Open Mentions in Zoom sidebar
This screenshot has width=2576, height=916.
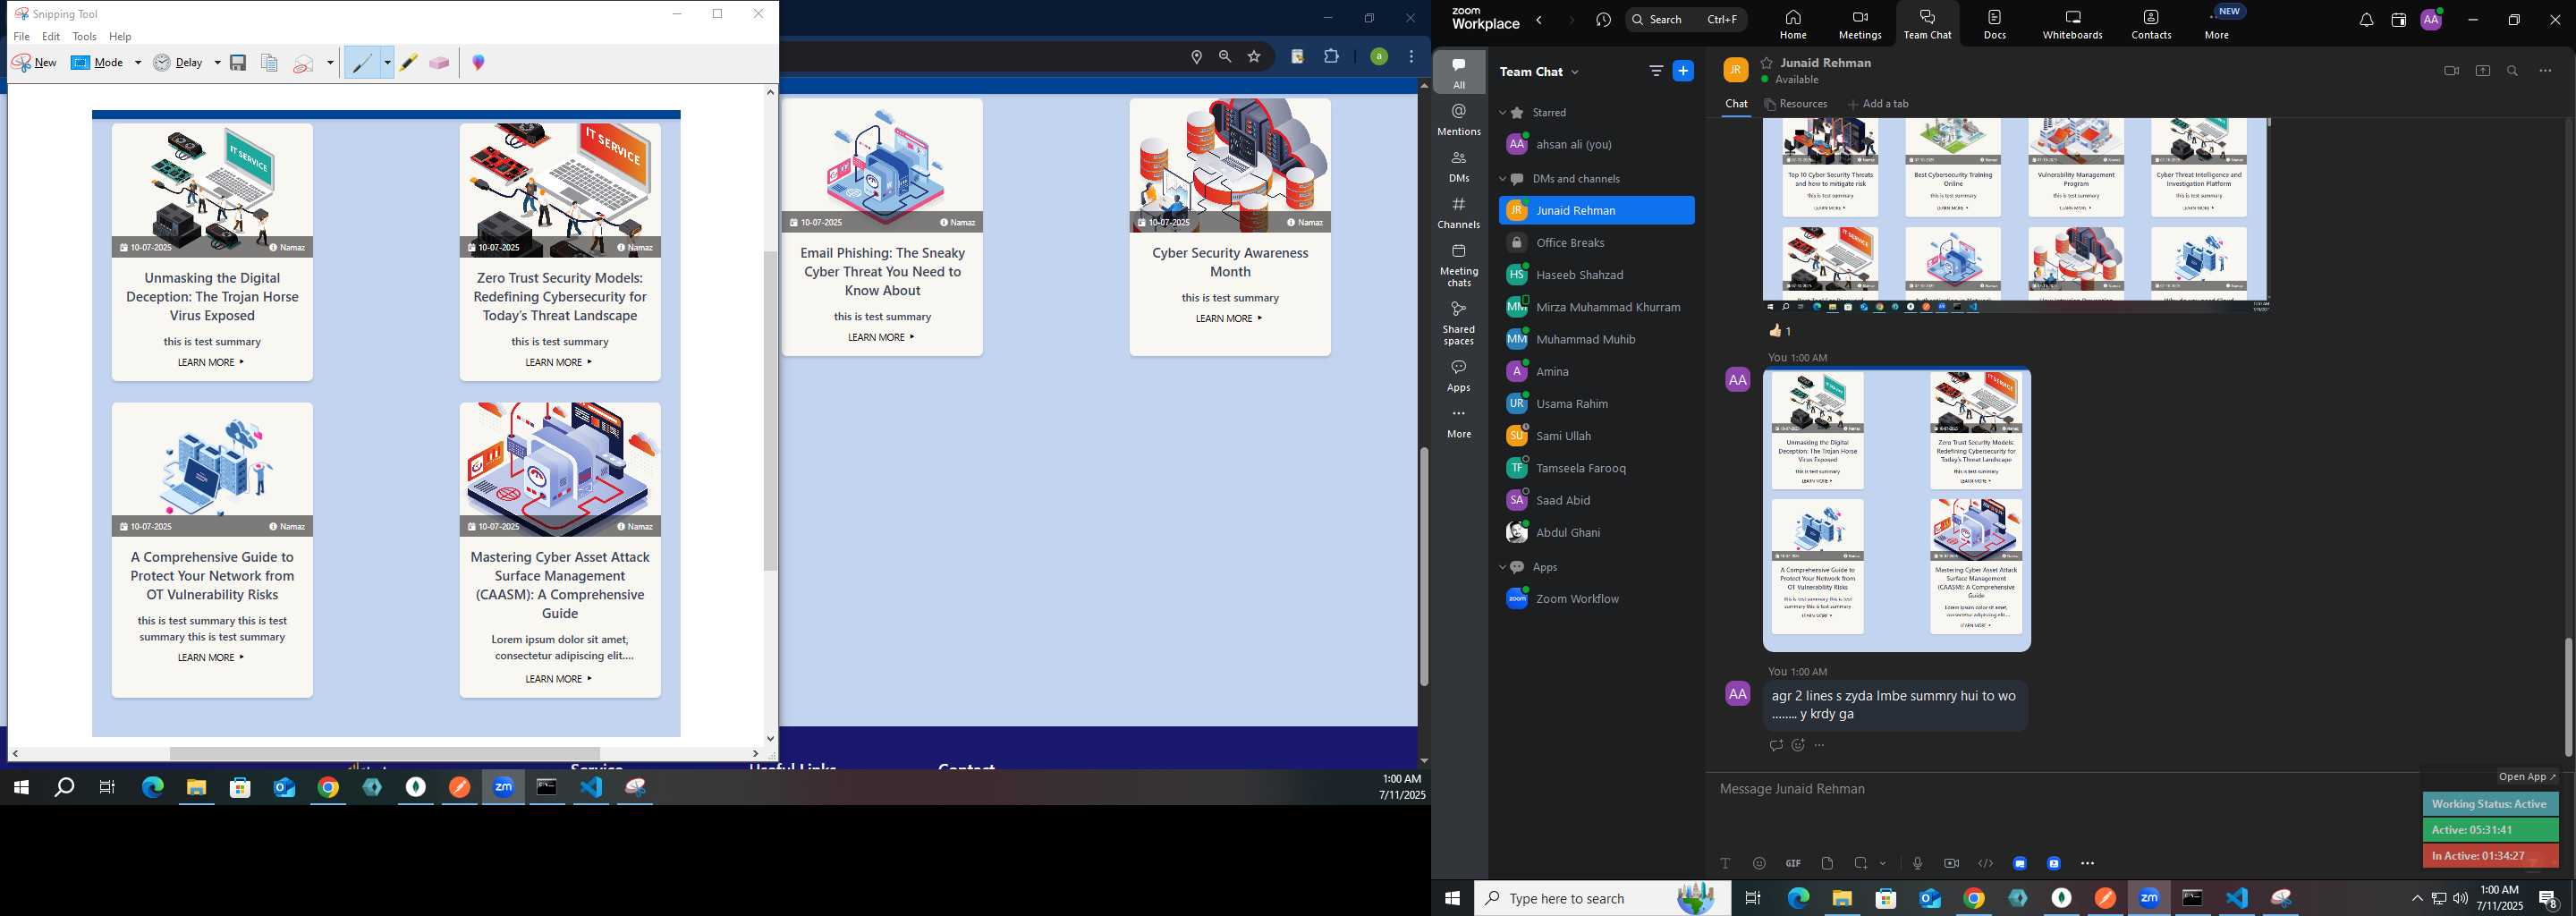(1459, 120)
